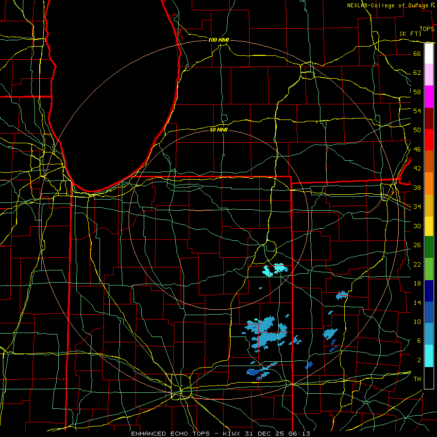The height and width of the screenshot is (437, 437).
Task: Click the dark orange legend swatch near 42
Action: click(x=429, y=161)
